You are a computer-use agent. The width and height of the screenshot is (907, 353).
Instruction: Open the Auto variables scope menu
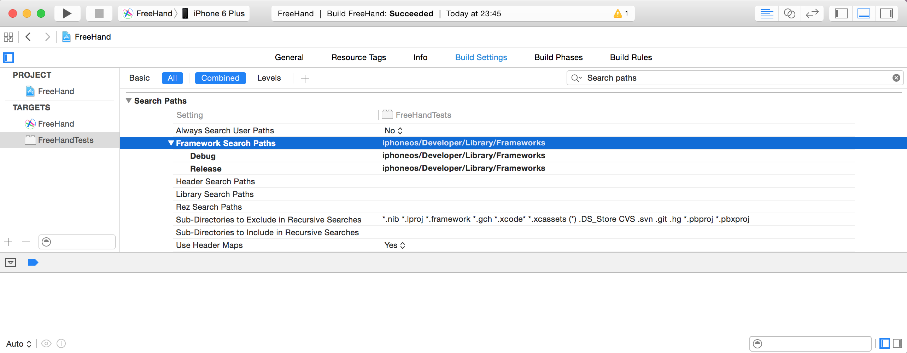19,344
